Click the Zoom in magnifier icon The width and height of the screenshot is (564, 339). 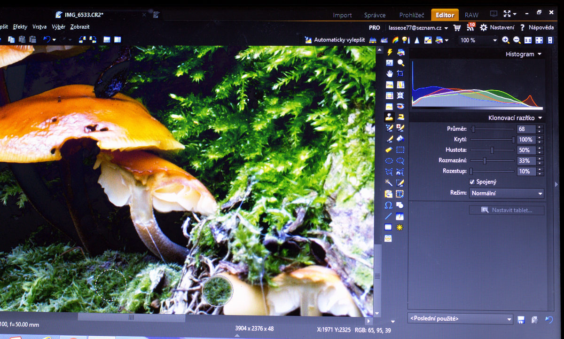506,40
